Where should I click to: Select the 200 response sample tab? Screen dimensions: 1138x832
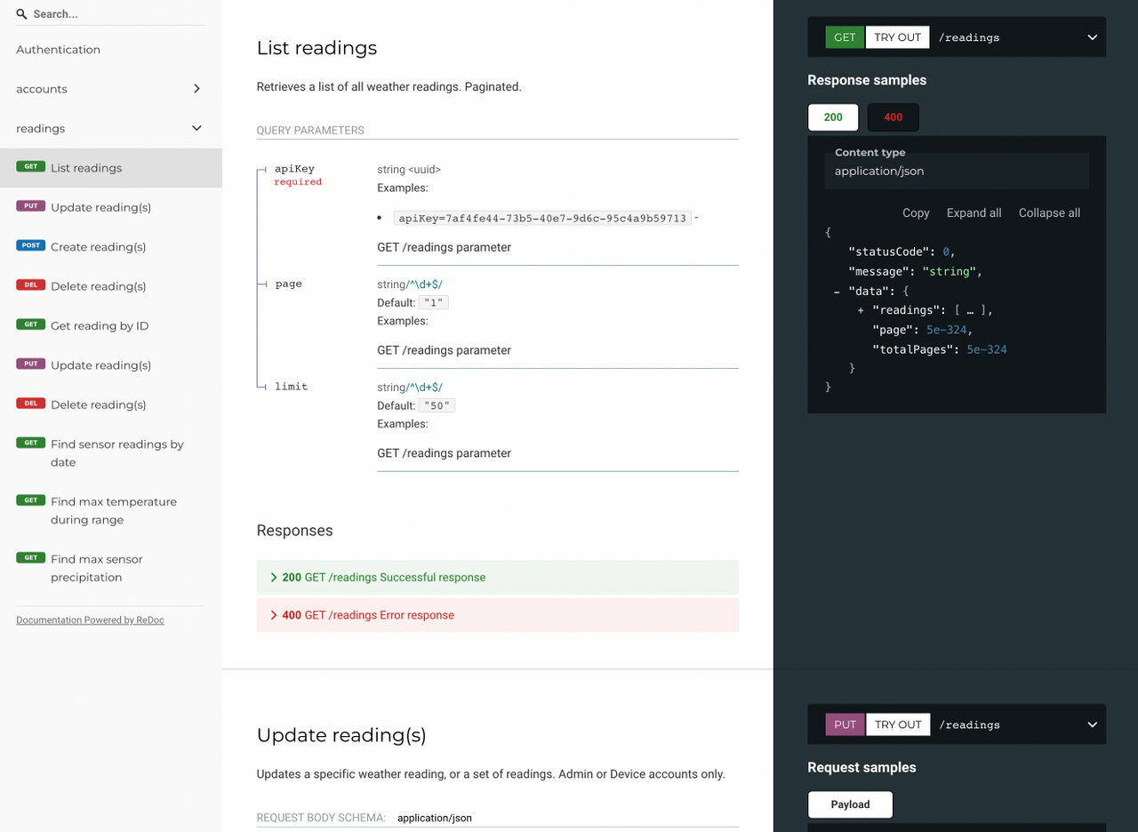tap(833, 117)
